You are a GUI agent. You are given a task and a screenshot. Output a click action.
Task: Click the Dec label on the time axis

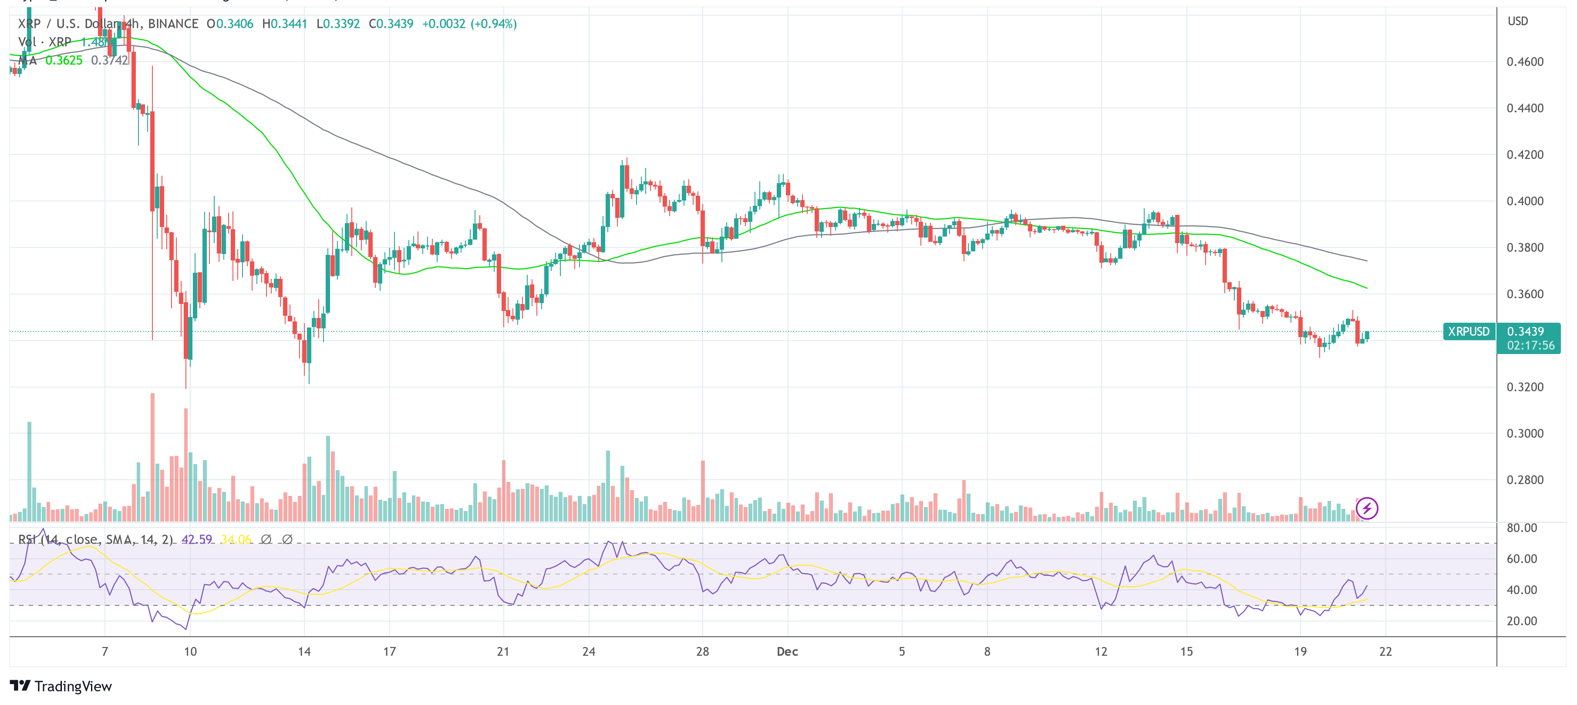click(x=788, y=652)
